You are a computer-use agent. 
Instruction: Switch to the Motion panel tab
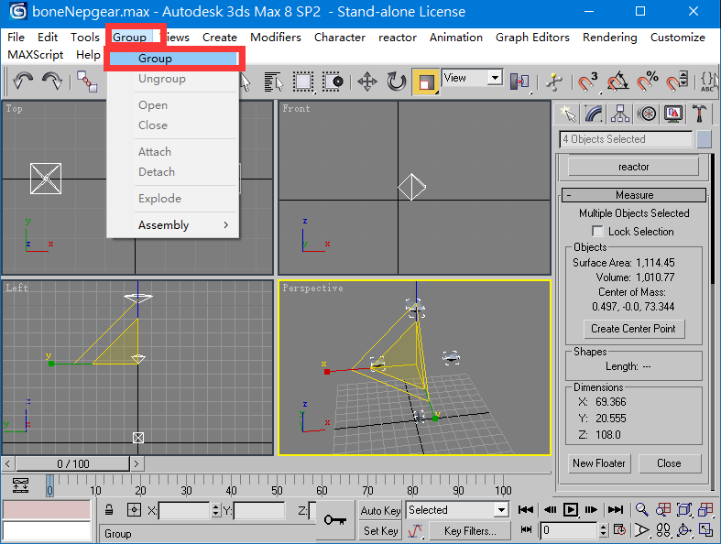pyautogui.click(x=648, y=114)
